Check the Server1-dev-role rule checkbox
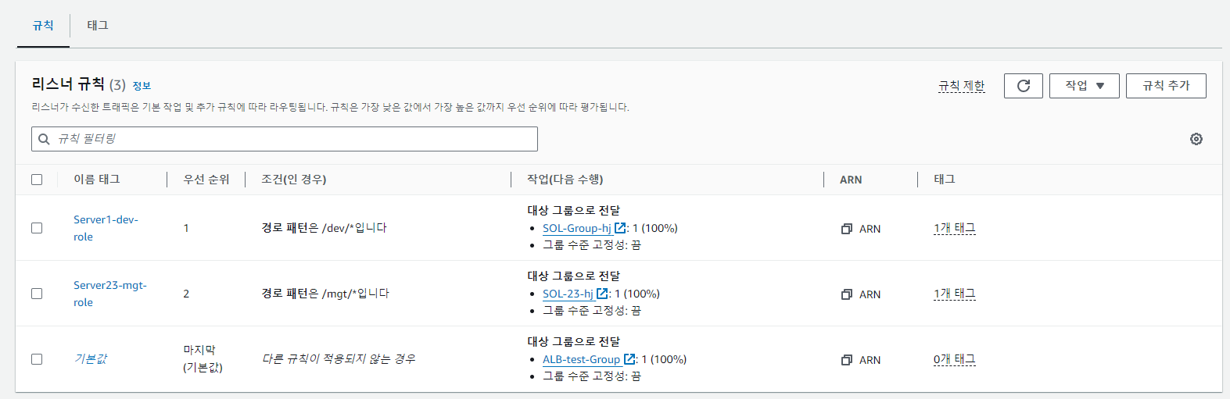The height and width of the screenshot is (399, 1230). pos(37,228)
